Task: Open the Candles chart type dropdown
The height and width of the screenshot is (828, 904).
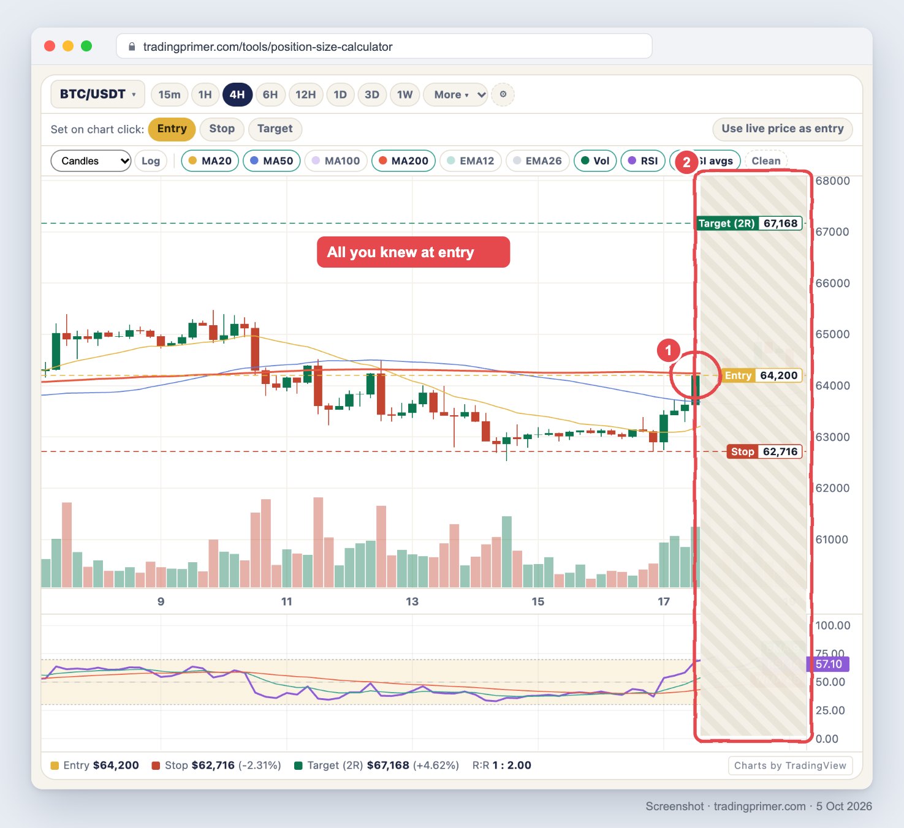Action: tap(91, 161)
